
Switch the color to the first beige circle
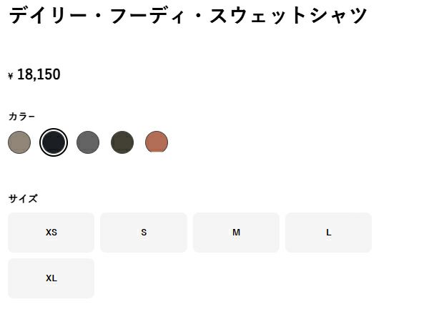point(19,142)
